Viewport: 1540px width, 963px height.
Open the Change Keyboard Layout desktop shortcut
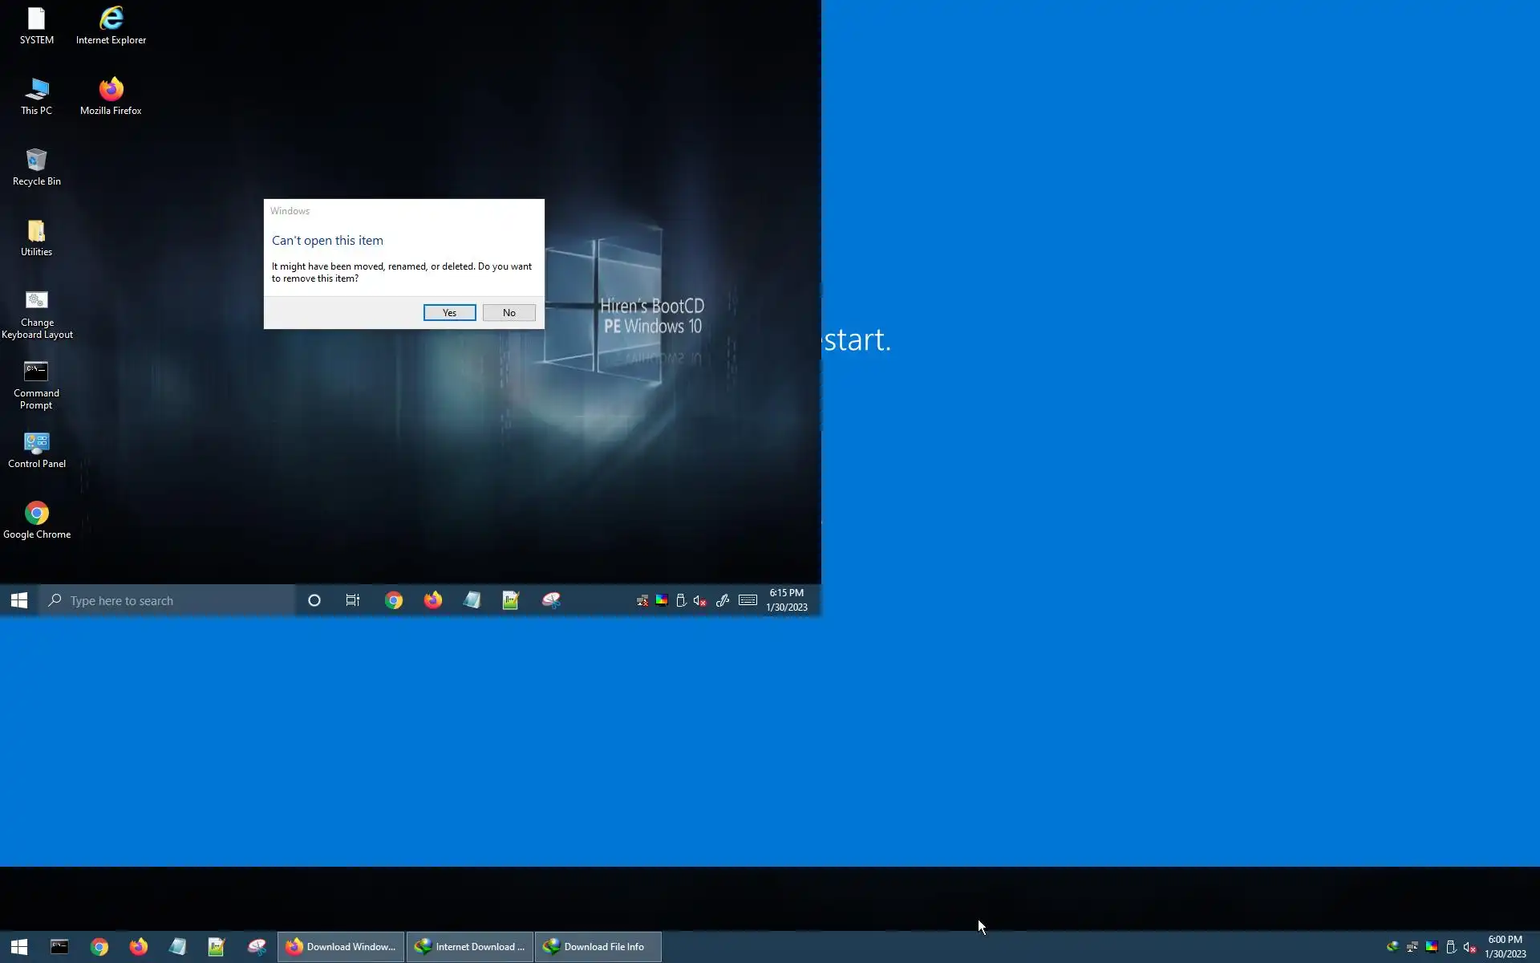(x=36, y=315)
